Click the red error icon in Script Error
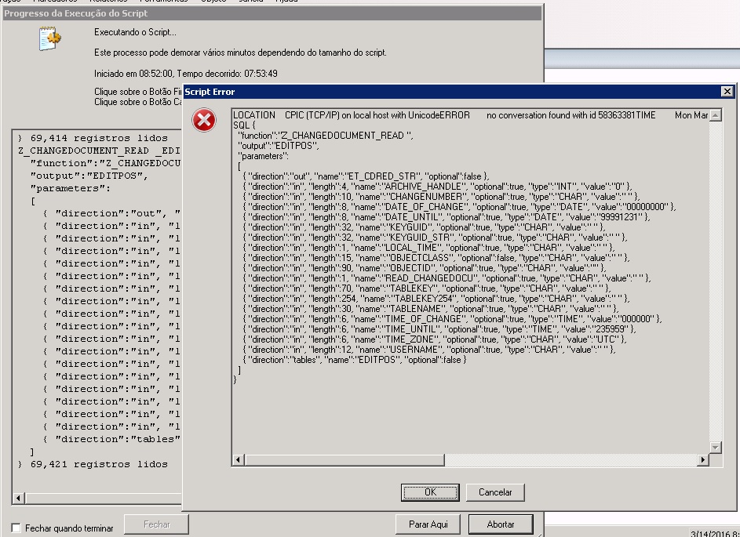This screenshot has height=537, width=740. pos(204,120)
